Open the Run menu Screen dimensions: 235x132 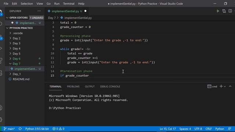[57, 4]
